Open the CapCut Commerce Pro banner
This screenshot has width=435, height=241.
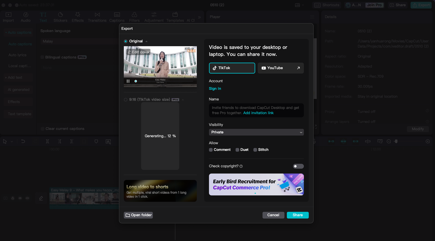coord(256,185)
